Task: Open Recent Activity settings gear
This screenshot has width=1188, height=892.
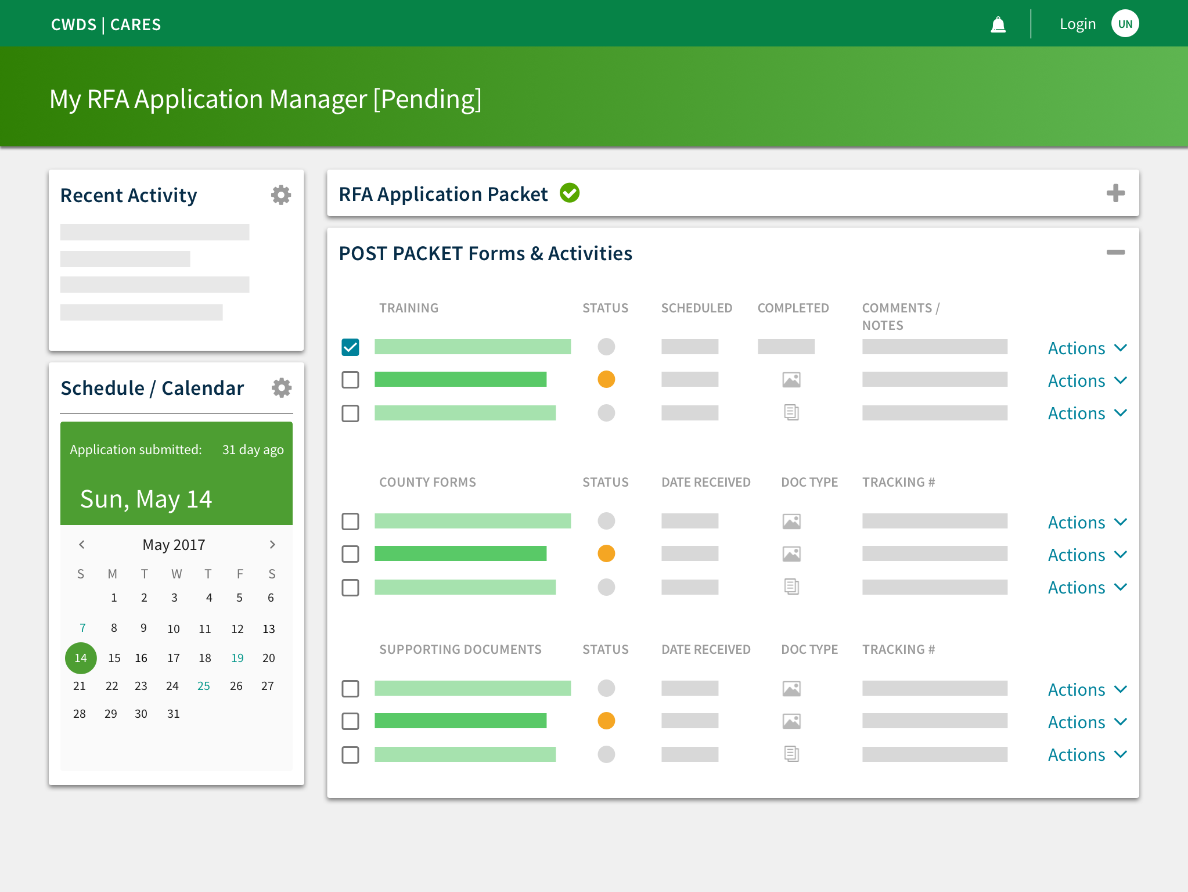Action: 281,195
